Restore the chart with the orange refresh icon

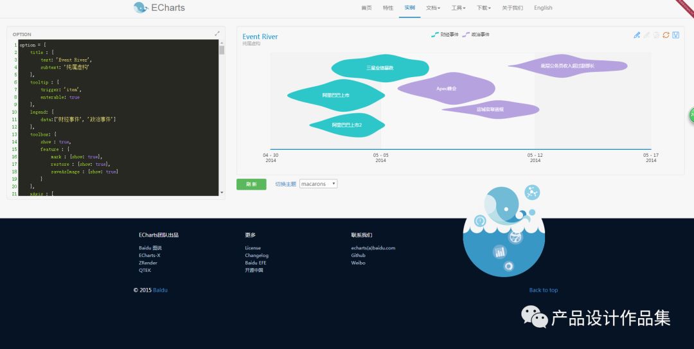coord(666,35)
